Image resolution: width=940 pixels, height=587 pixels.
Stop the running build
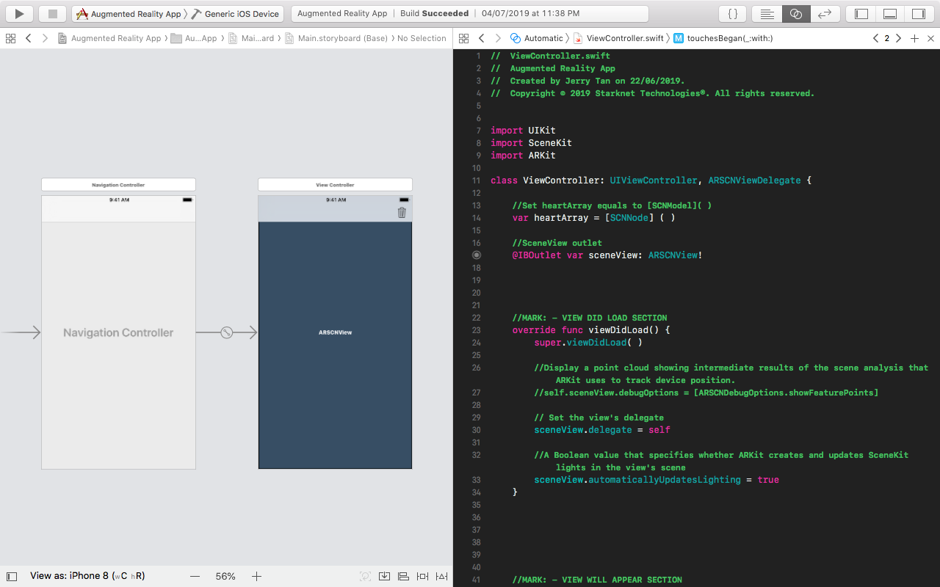pos(53,13)
